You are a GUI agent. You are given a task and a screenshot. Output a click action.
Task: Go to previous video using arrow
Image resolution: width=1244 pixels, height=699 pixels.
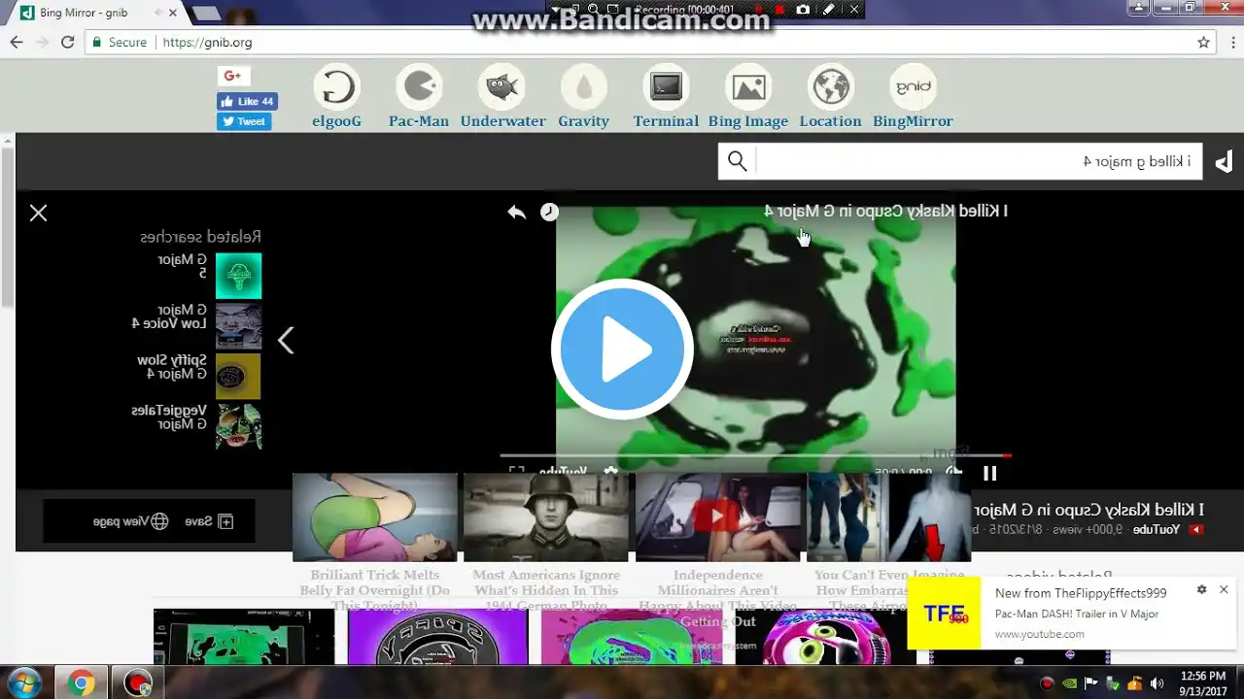click(286, 340)
